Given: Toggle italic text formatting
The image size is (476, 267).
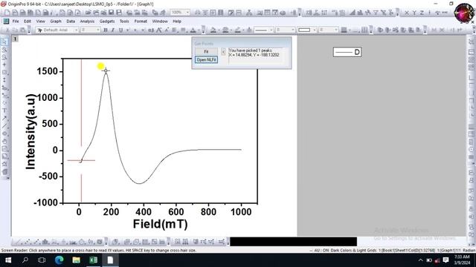Looking at the screenshot, I should pos(113,30).
